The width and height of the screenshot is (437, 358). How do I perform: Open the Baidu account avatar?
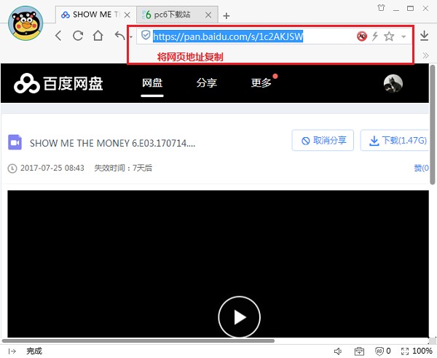click(x=393, y=83)
